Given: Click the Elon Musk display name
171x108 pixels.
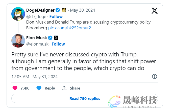Looking at the screenshot, I should [37, 38].
